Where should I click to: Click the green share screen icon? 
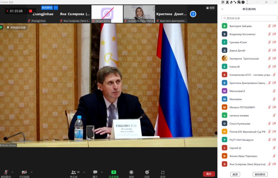114,172
